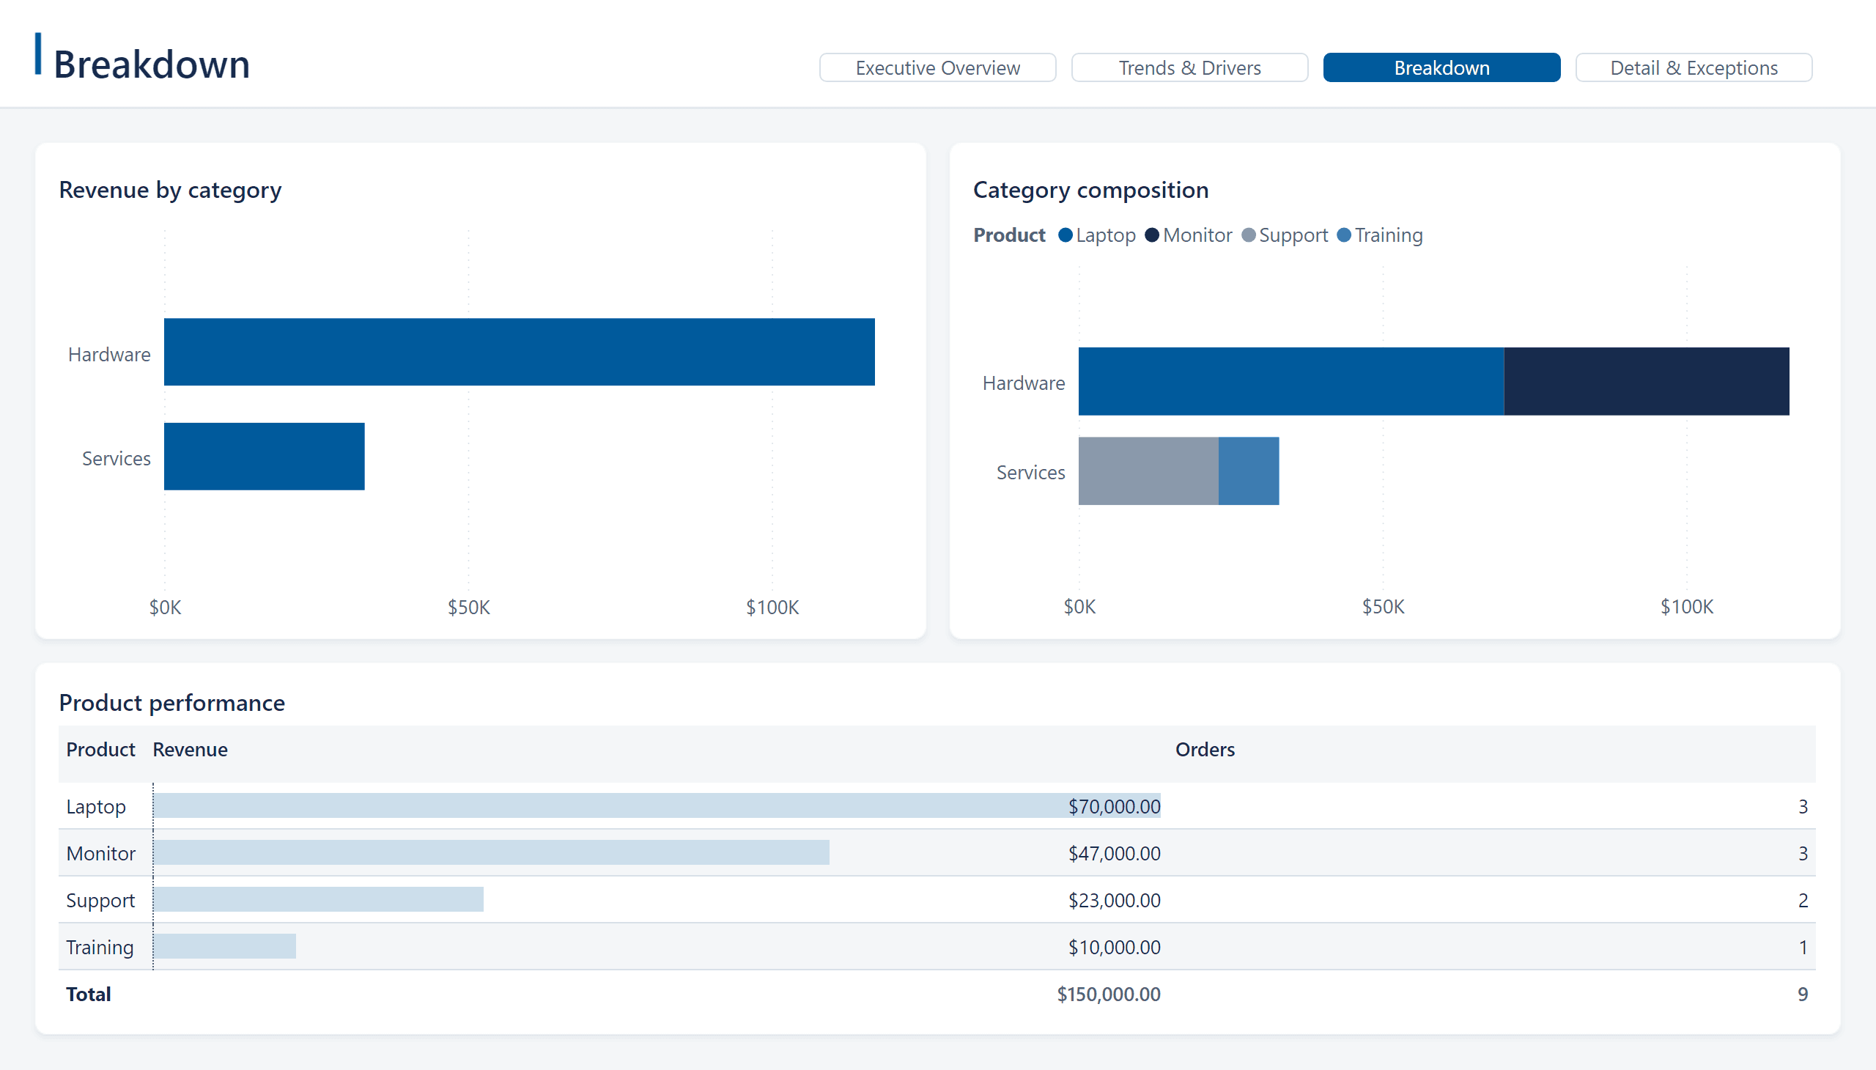Sort table by Product column header
Viewport: 1876px width, 1070px height.
(x=100, y=750)
